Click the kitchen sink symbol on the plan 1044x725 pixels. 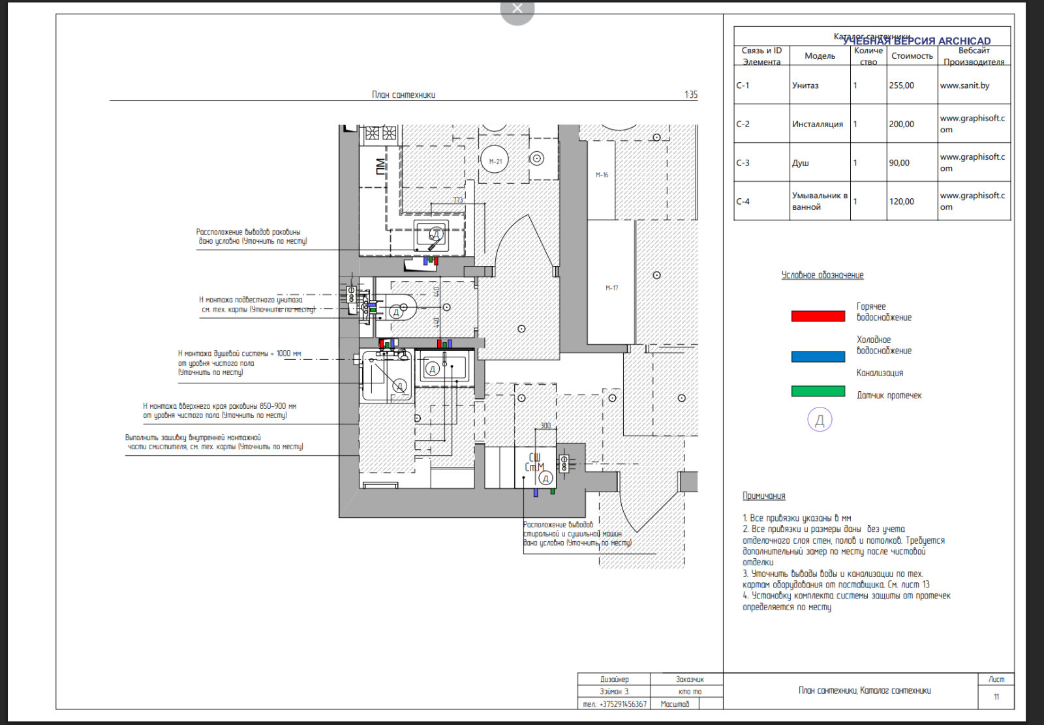pyautogui.click(x=431, y=236)
